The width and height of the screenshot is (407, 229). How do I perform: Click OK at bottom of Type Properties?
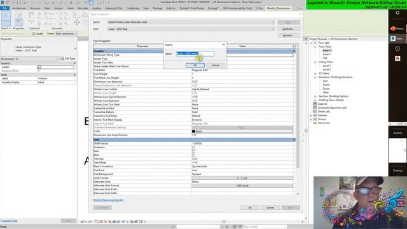pyautogui.click(x=250, y=207)
